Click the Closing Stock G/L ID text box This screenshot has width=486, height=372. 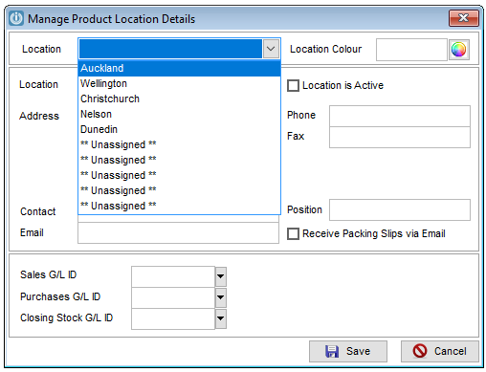point(173,318)
